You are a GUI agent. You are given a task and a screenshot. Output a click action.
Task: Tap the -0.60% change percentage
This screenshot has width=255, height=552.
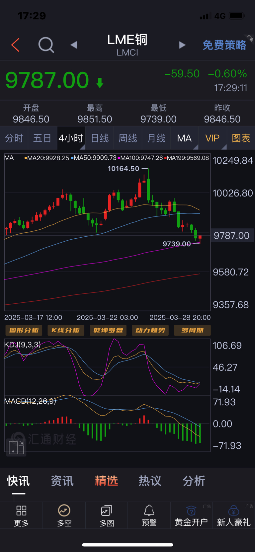tap(227, 74)
